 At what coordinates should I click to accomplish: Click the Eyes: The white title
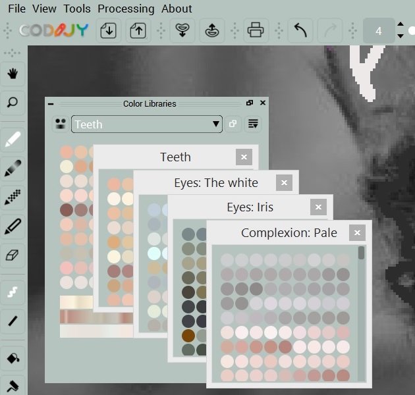[x=216, y=183]
